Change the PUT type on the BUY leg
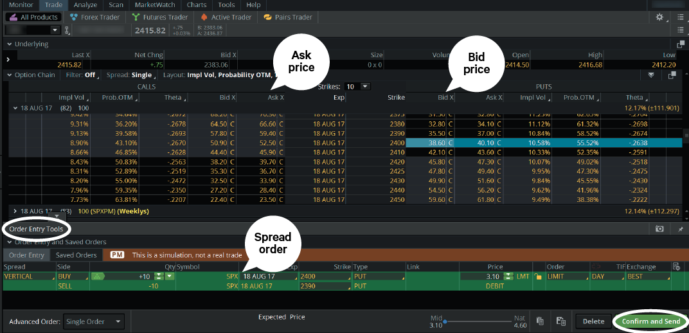 (379, 276)
